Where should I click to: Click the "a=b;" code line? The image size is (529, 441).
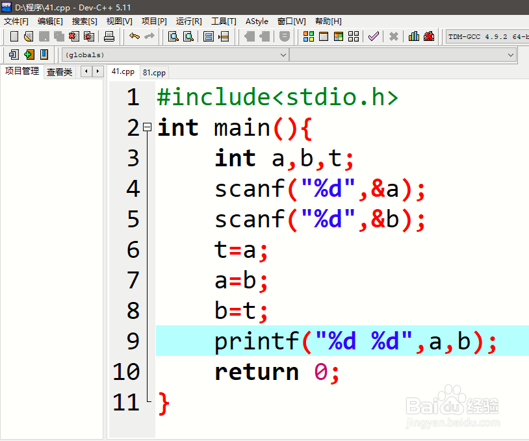point(241,280)
